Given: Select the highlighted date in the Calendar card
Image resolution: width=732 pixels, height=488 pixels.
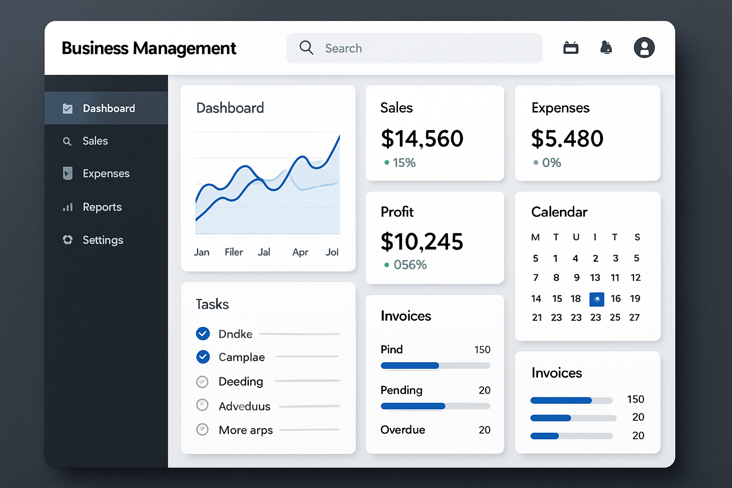Looking at the screenshot, I should pos(596,299).
